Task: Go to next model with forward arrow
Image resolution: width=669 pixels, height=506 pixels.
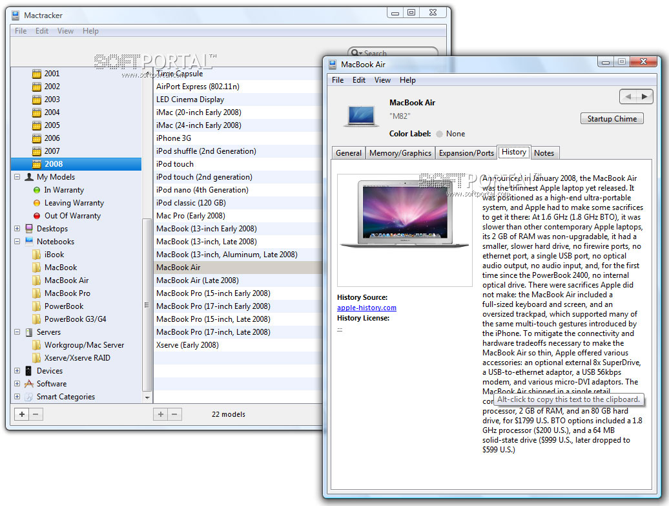Action: [x=644, y=96]
